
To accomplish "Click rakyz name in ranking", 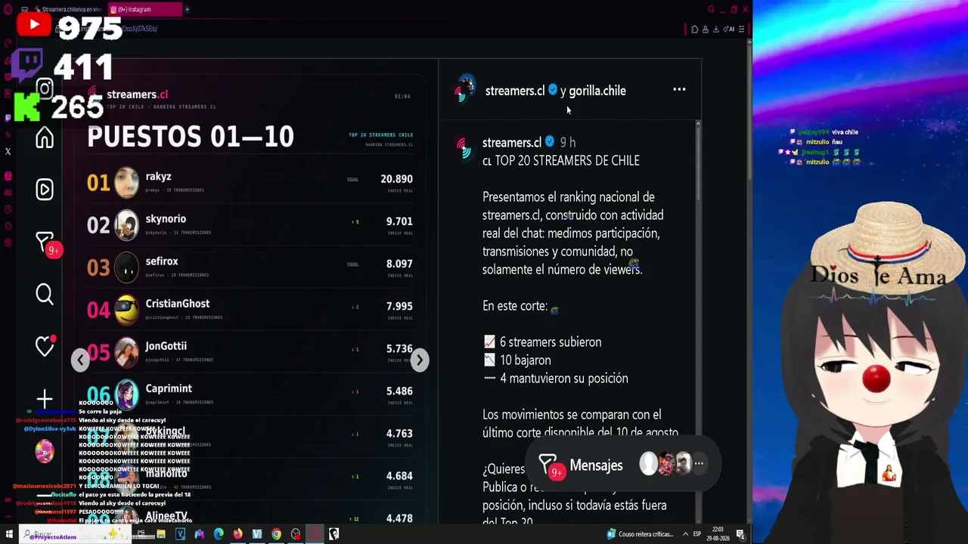I will (158, 177).
